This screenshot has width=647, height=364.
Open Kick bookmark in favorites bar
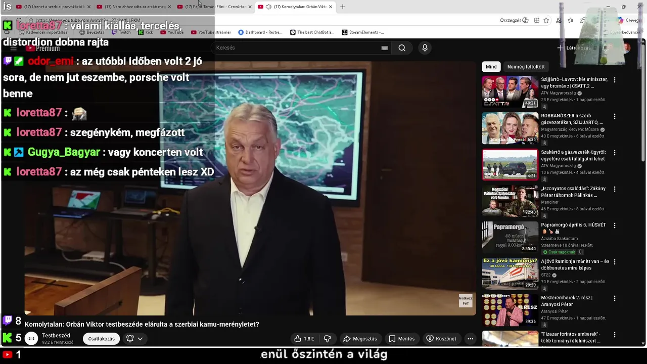[x=145, y=32]
